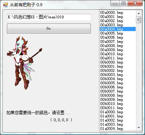145x135 pixels.
Task: Select 00a0000.bmp in the list
Action: (118, 12)
